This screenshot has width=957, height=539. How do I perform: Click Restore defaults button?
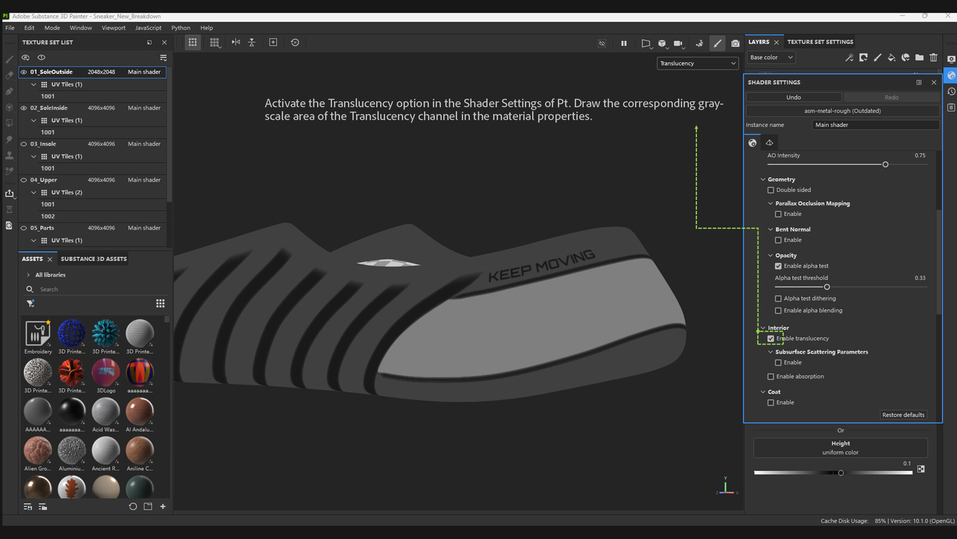point(903,415)
